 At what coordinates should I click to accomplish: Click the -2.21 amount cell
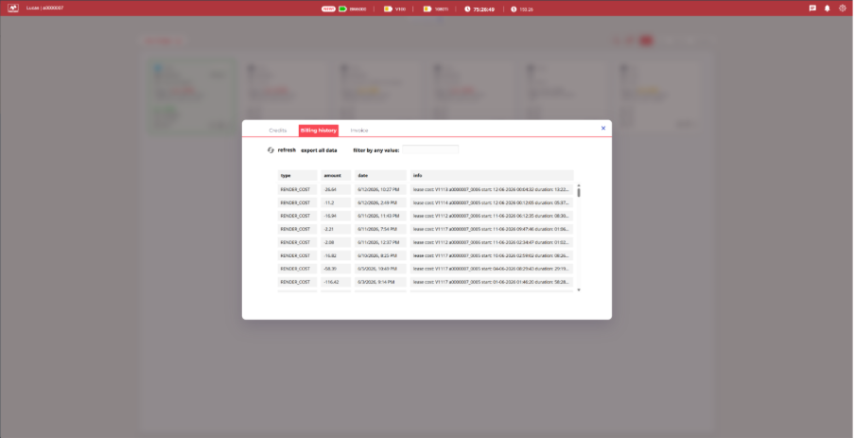pyautogui.click(x=336, y=229)
